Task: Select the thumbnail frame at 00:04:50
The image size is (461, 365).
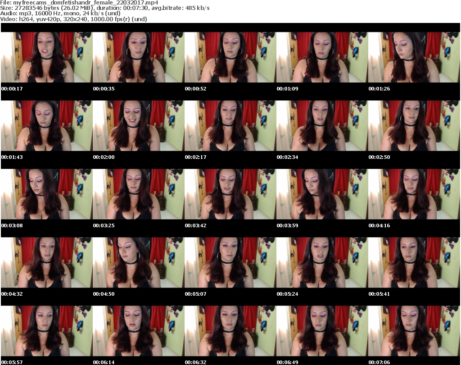Action: 139,263
